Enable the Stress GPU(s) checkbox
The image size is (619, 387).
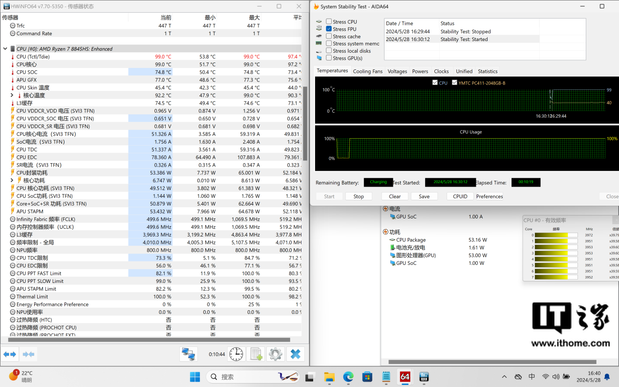[329, 58]
